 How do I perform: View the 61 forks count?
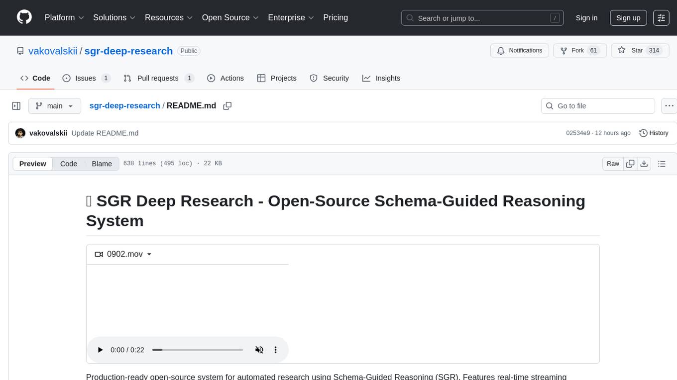point(593,51)
